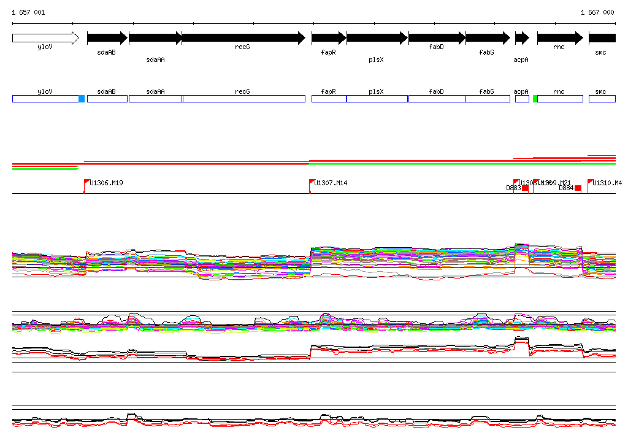Click the U1310.M4 red flag marker
This screenshot has width=628, height=438.
pos(590,182)
